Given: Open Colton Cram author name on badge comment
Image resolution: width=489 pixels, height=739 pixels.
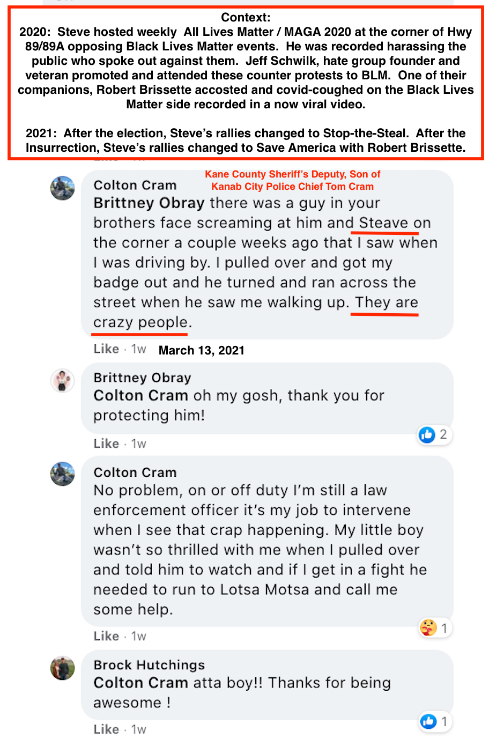Looking at the screenshot, I should tap(135, 186).
